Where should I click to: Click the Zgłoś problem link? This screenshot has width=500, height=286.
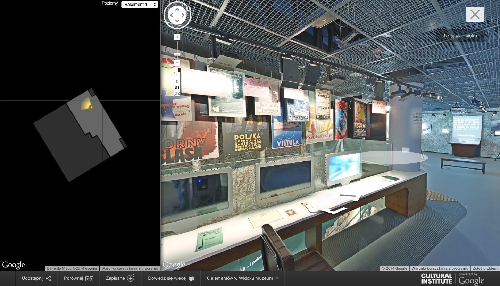485,268
